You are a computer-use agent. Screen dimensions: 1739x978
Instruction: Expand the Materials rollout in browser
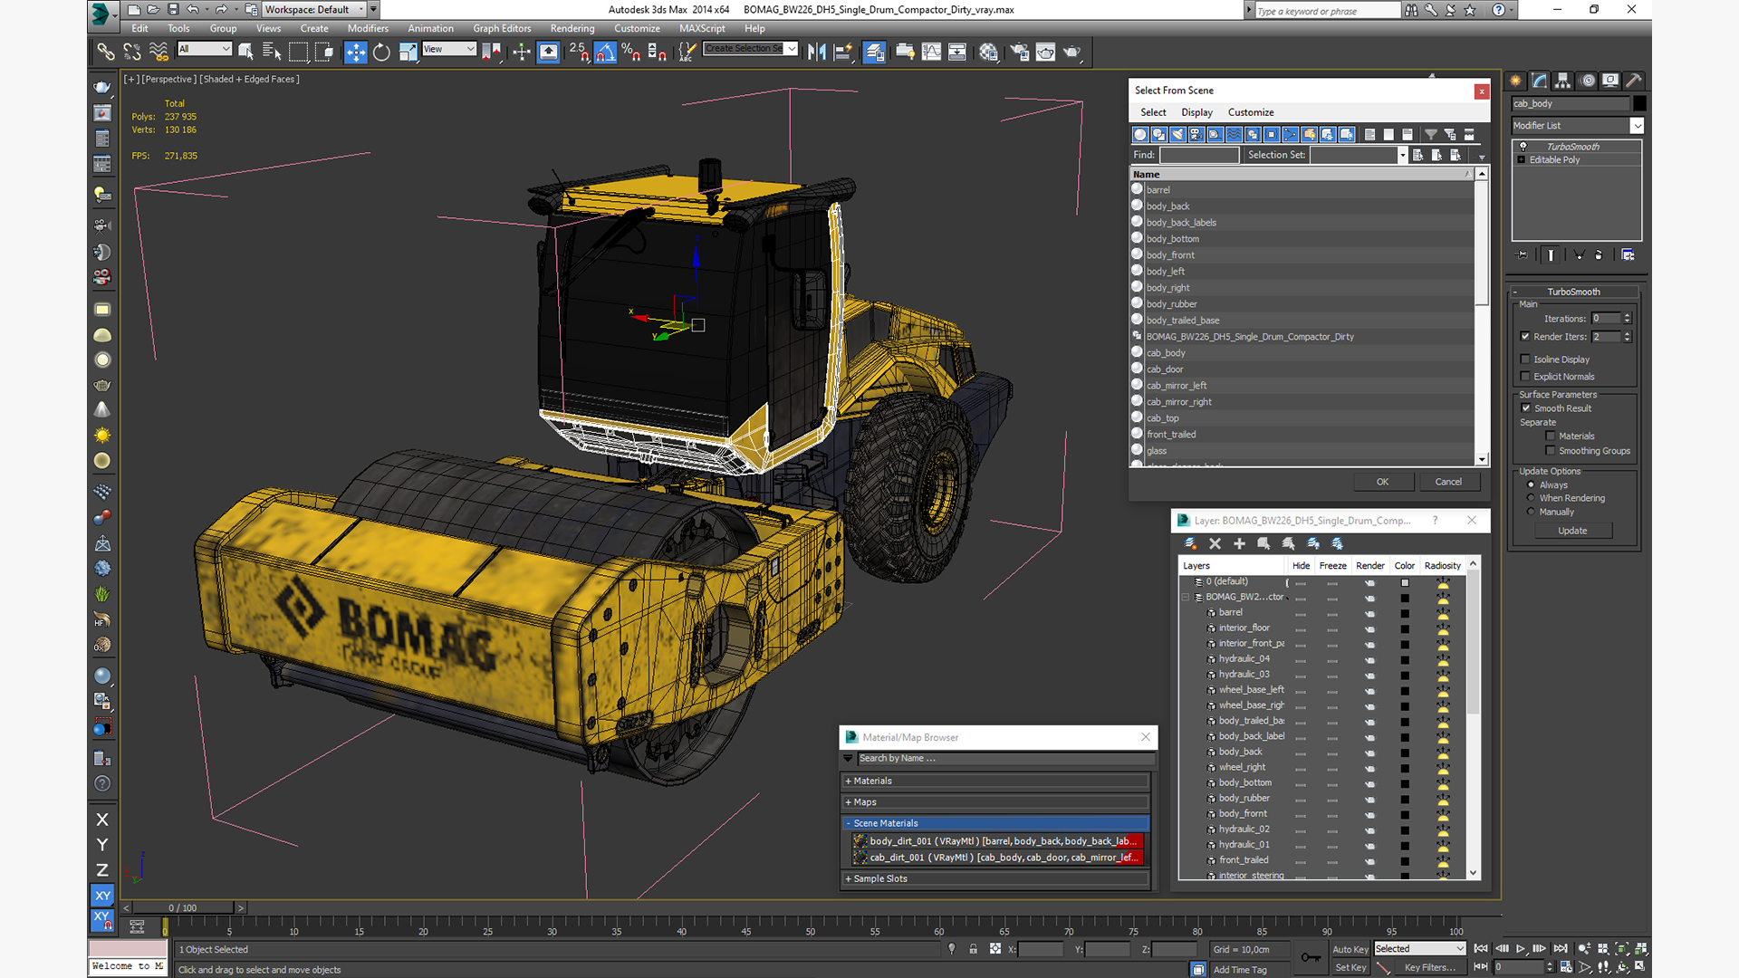click(x=995, y=781)
